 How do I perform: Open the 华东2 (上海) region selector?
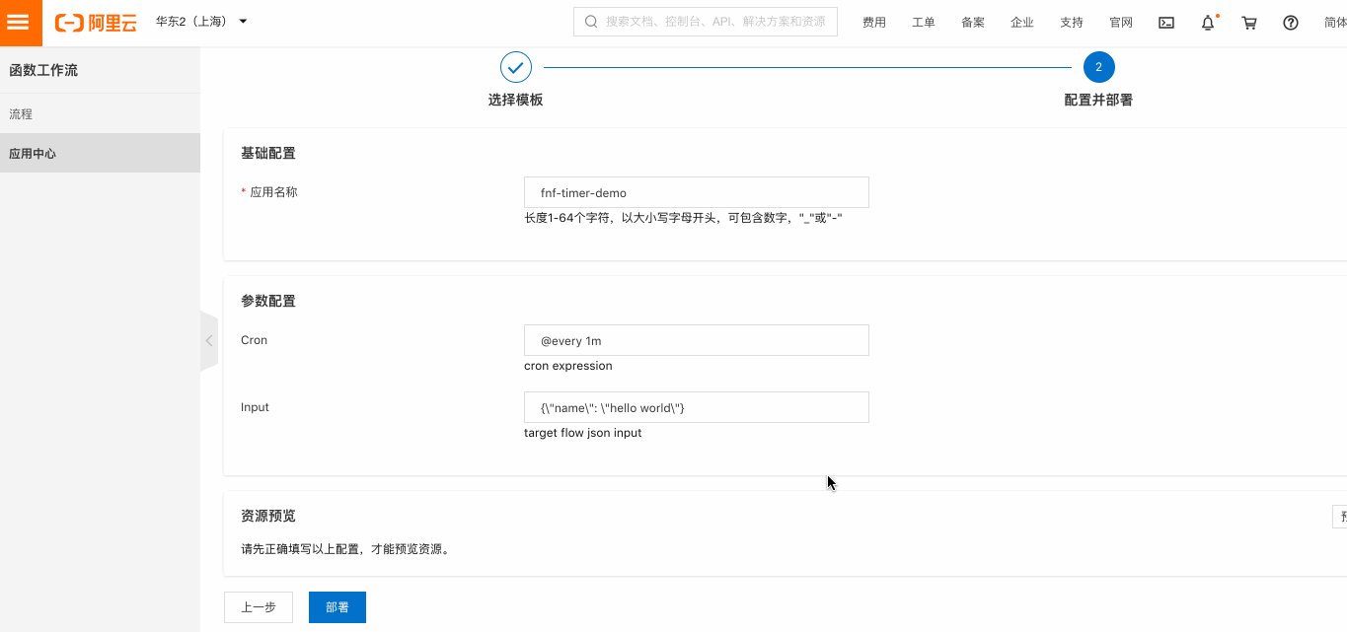(x=192, y=22)
